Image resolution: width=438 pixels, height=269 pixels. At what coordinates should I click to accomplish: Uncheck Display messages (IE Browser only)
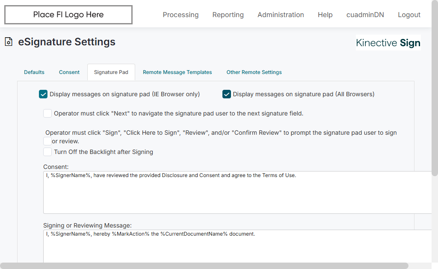click(43, 95)
